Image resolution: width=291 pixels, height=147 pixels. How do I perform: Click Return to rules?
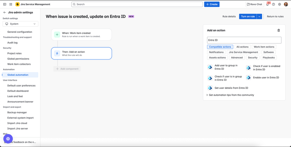tap(275, 17)
